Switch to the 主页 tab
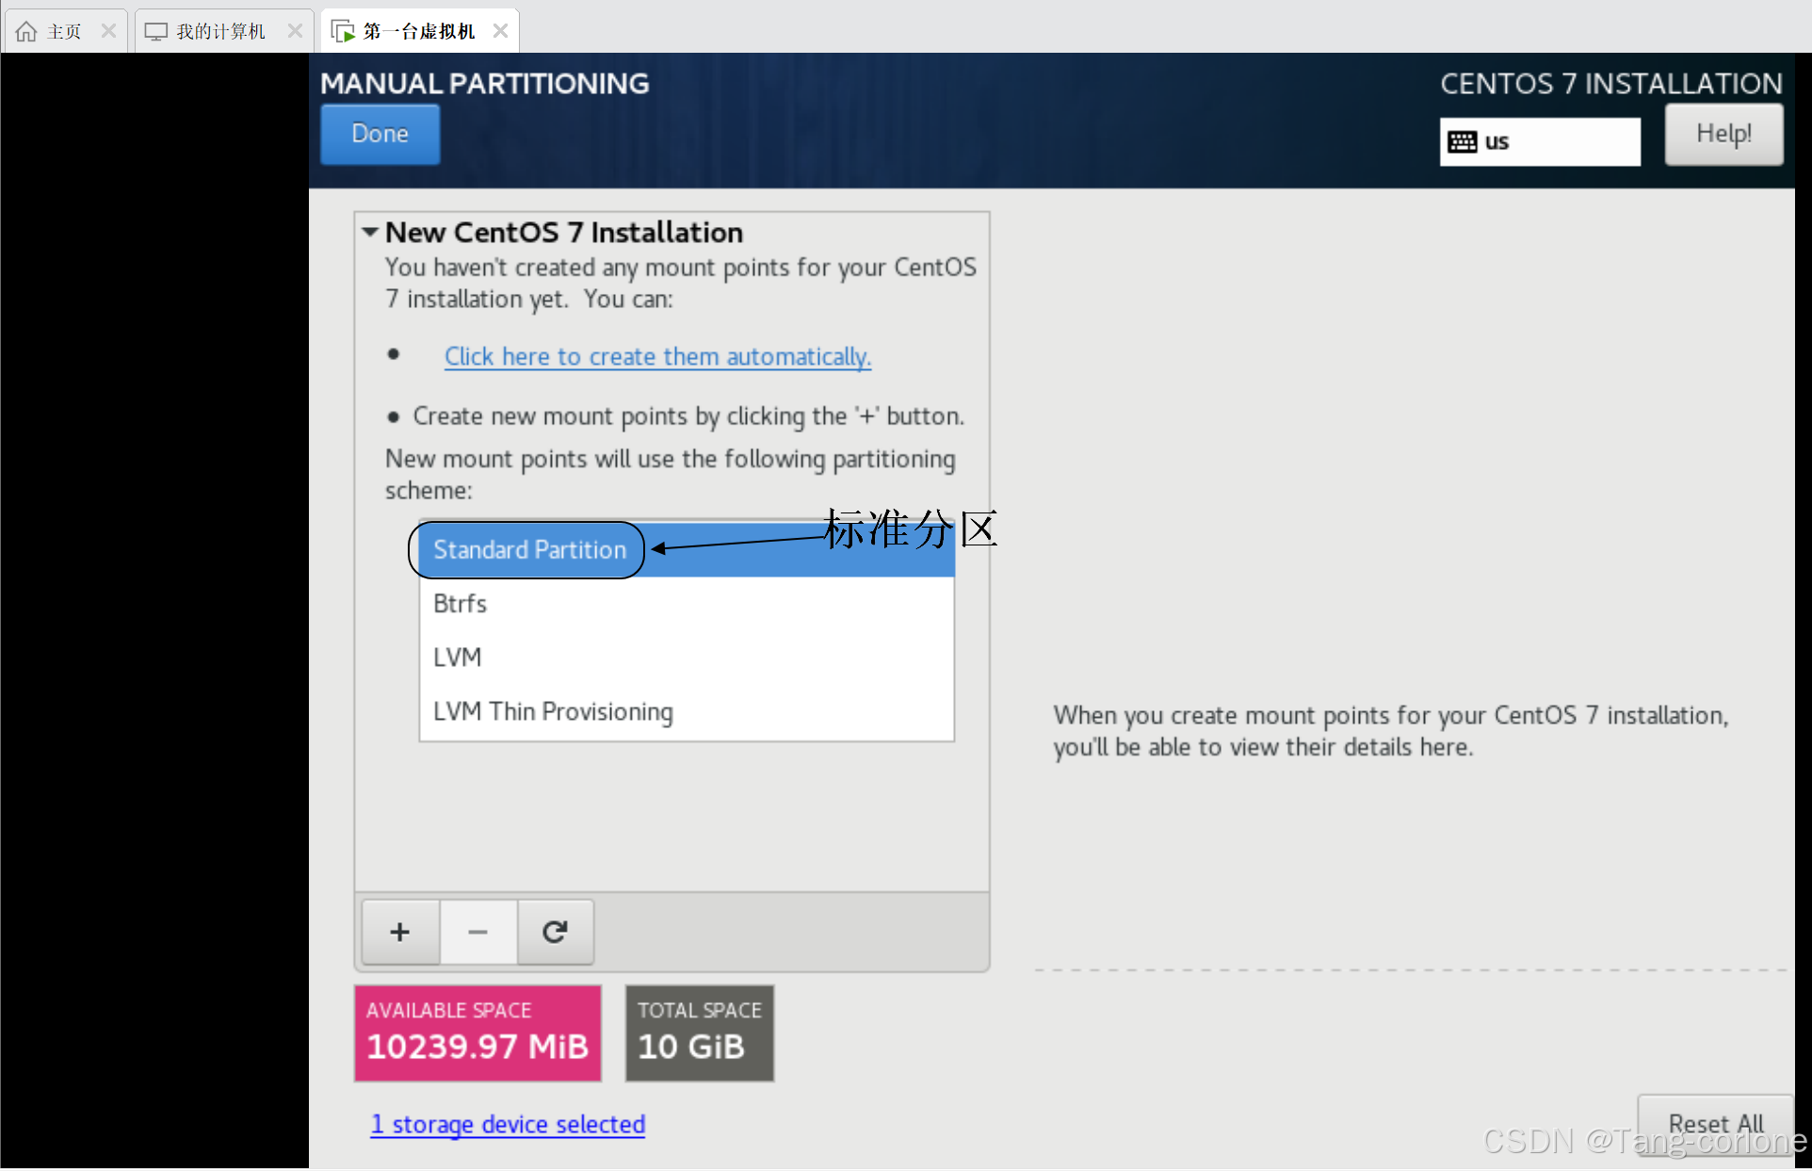Viewport: 1812px width, 1171px height. (x=64, y=31)
